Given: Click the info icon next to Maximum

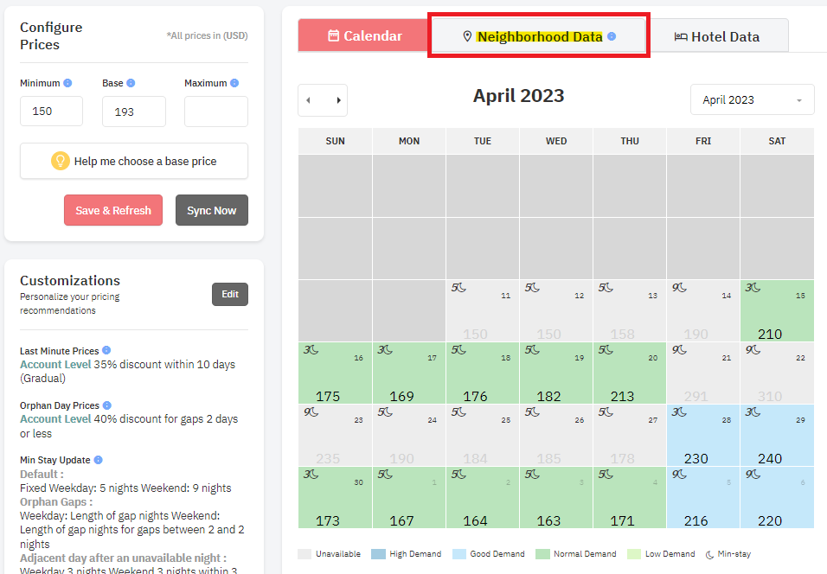Looking at the screenshot, I should (234, 83).
